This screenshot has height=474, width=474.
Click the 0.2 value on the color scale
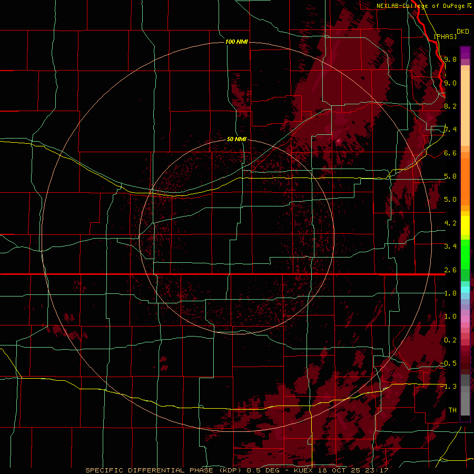click(x=450, y=340)
